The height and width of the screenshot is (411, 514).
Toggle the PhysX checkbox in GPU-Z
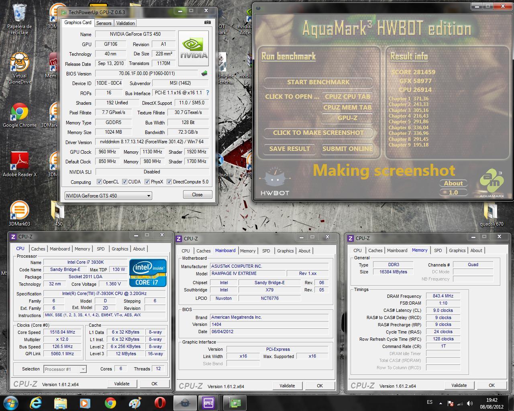(147, 182)
